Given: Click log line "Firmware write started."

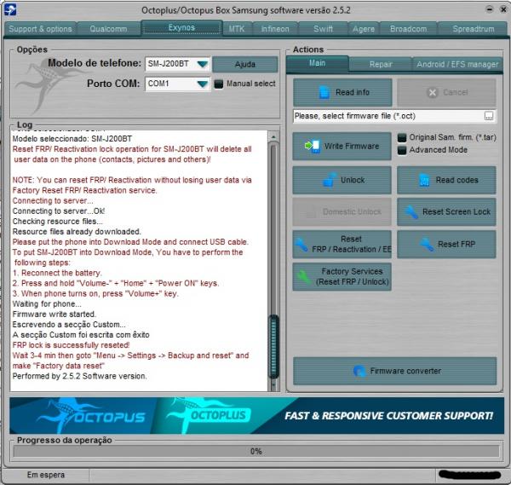Looking at the screenshot, I should (55, 314).
